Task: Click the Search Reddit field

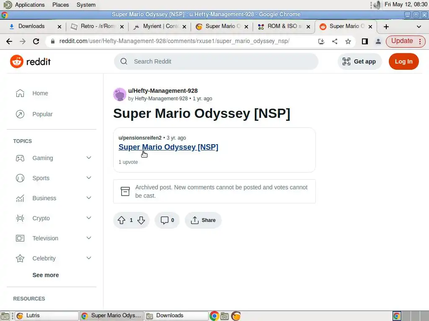Action: click(x=216, y=61)
